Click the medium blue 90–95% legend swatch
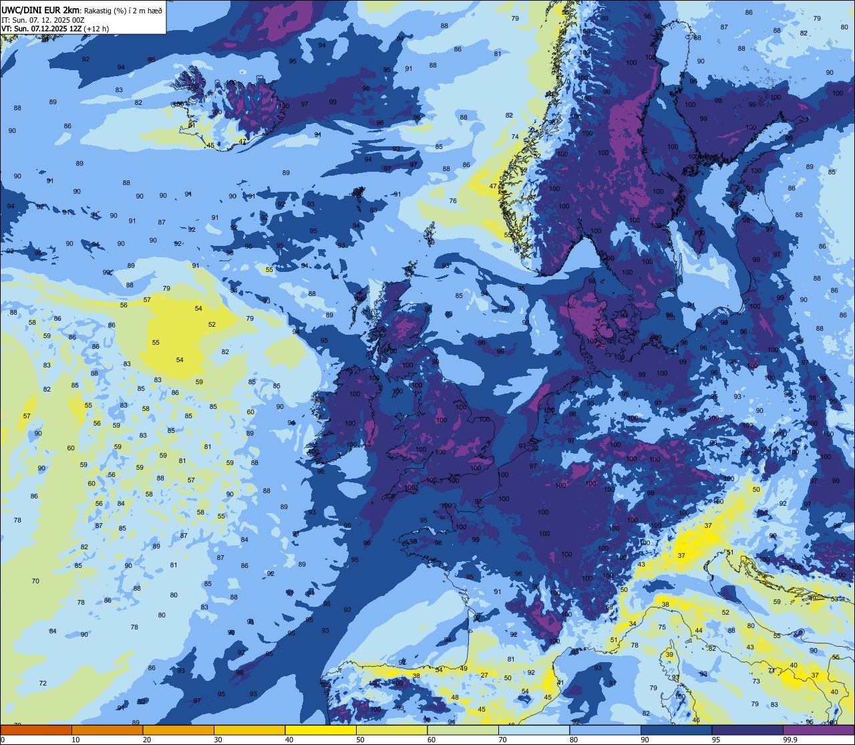 click(x=676, y=730)
